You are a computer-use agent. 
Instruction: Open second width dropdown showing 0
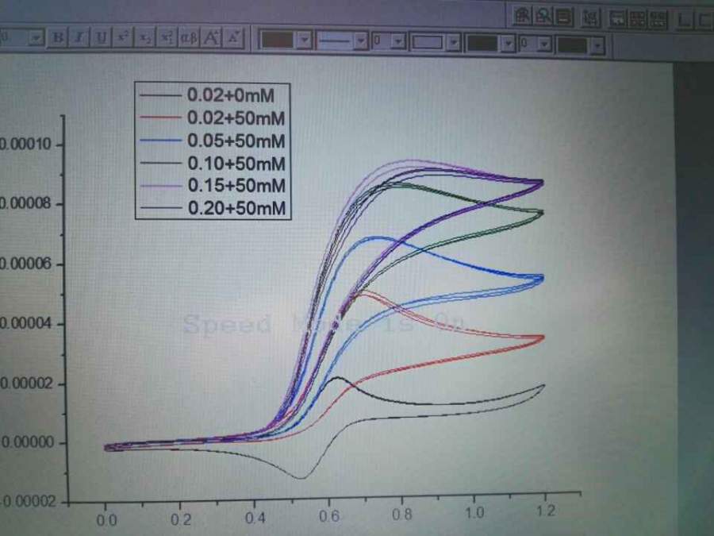click(543, 44)
